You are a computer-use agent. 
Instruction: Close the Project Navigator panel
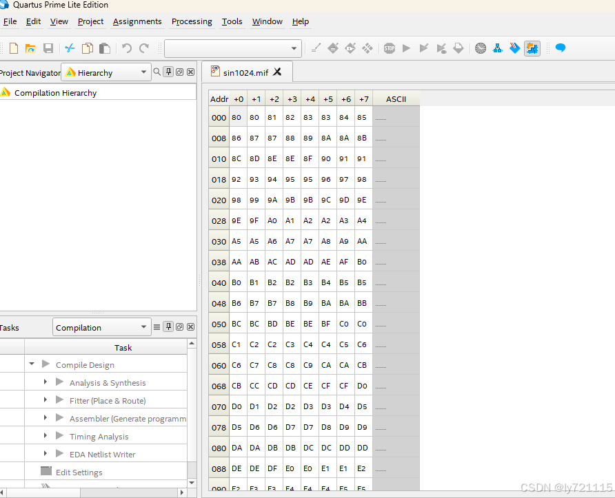pos(190,72)
